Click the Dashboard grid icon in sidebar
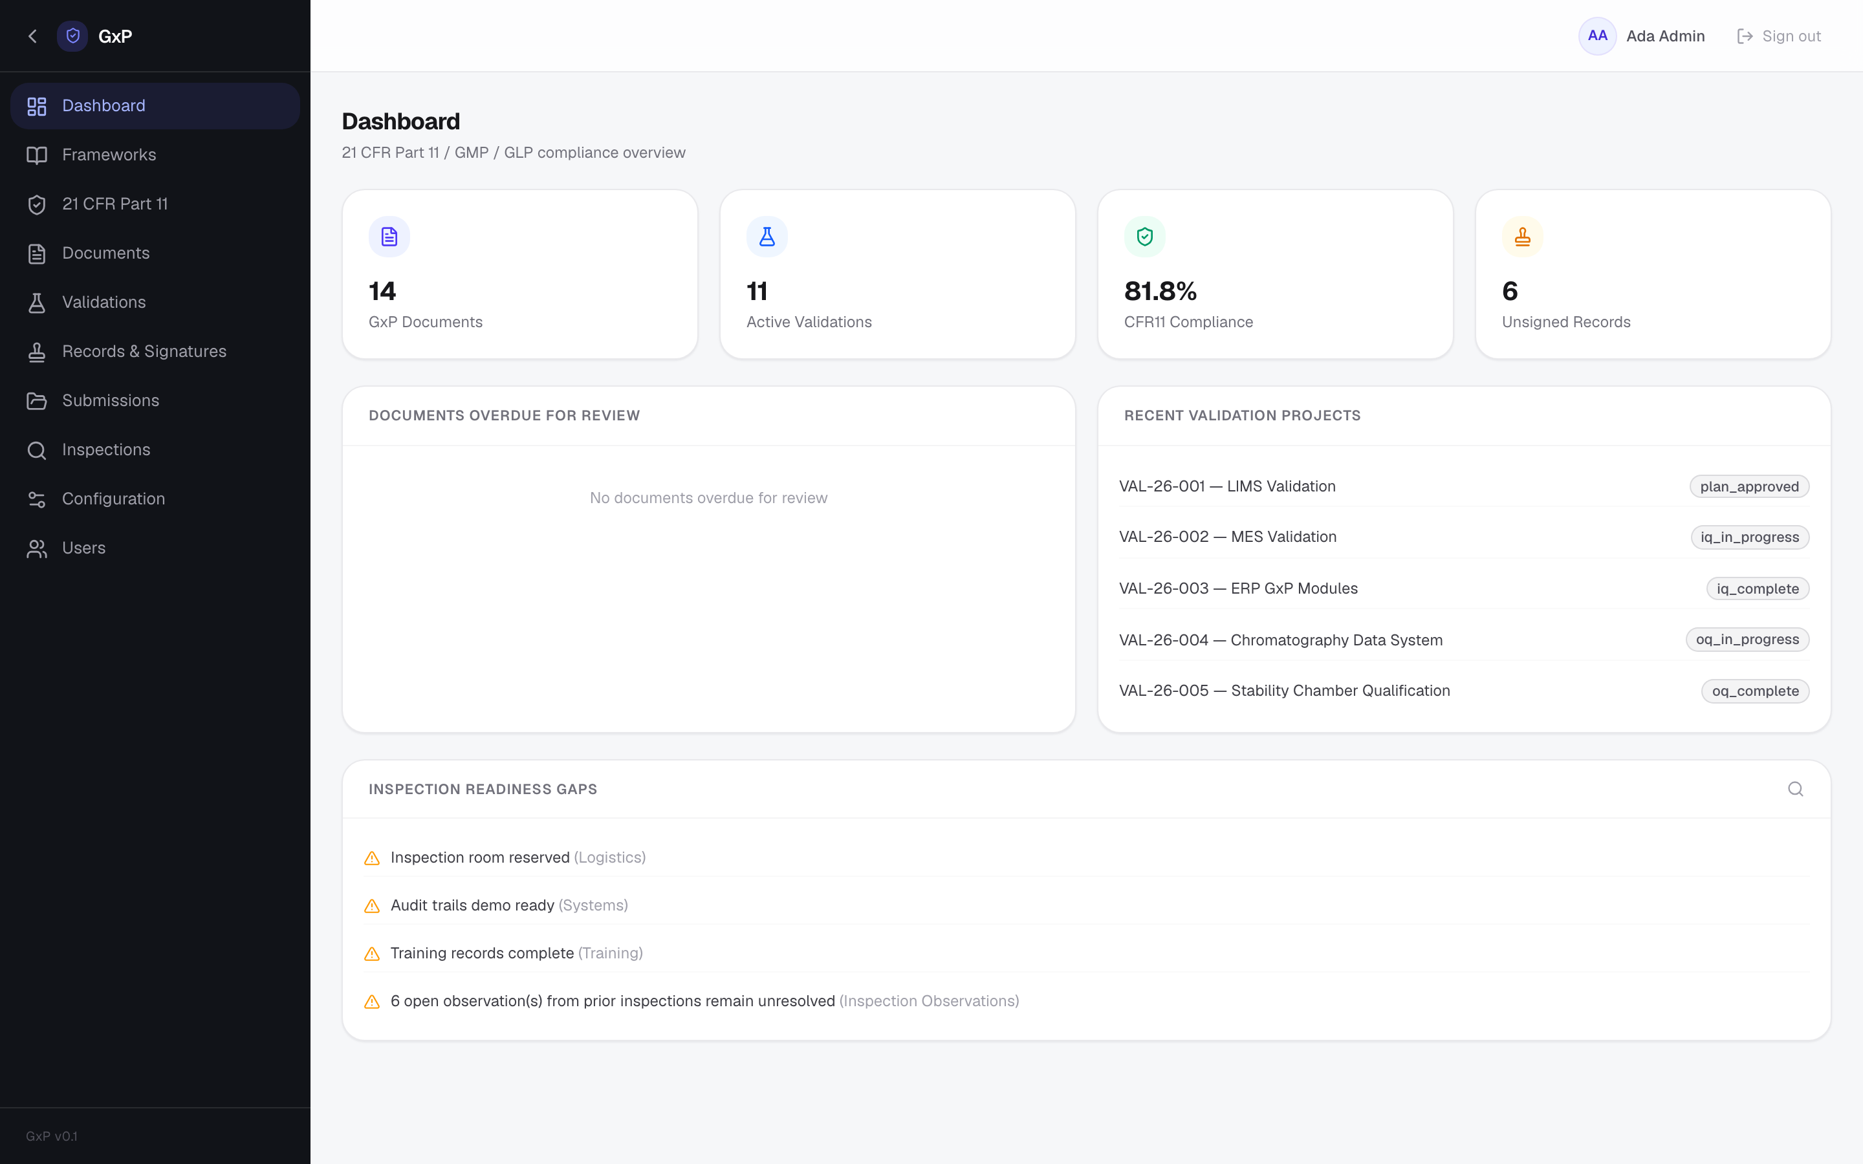1863x1164 pixels. point(37,106)
